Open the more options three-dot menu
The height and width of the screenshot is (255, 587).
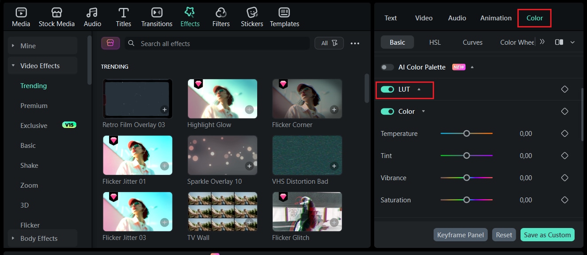point(355,43)
